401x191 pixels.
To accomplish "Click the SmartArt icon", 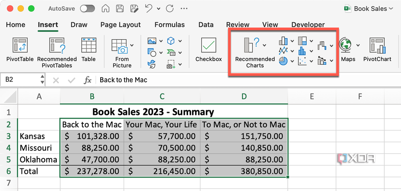I will coord(170,53).
